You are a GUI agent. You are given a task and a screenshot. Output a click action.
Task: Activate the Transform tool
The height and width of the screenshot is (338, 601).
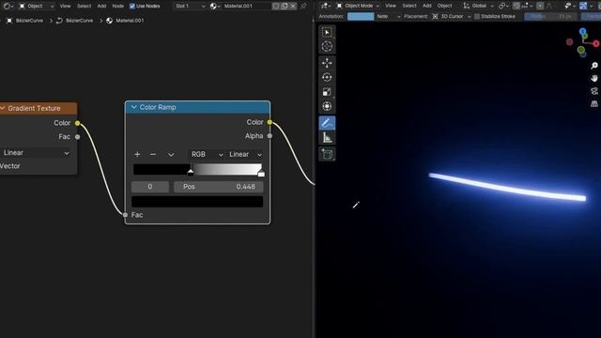tap(327, 106)
